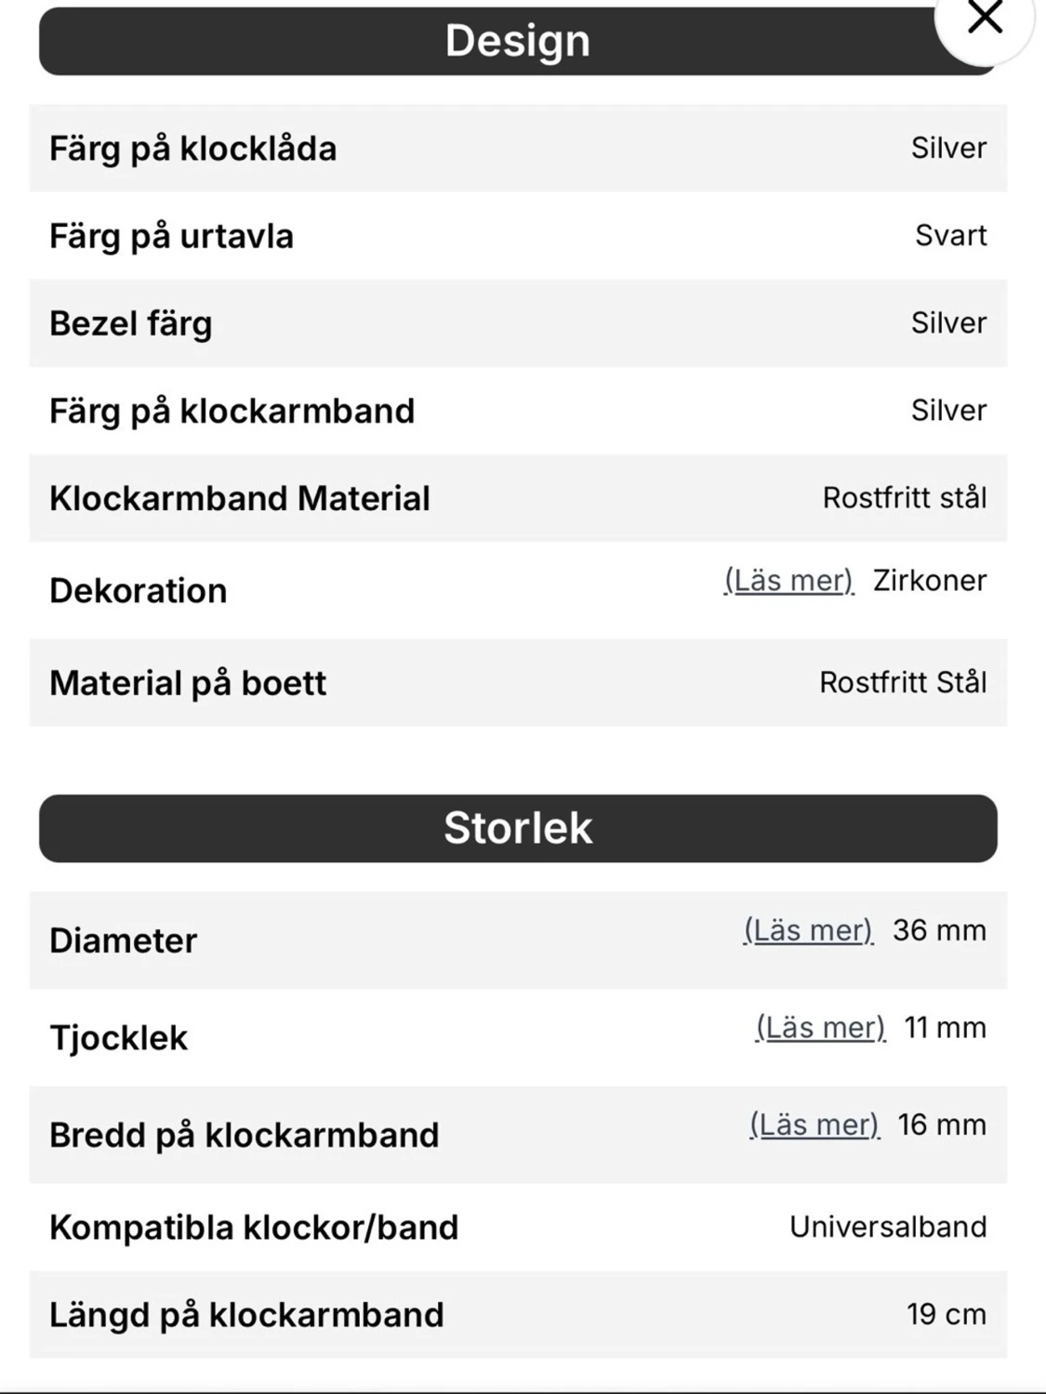The image size is (1046, 1394).
Task: Open Läs mer link for Dekoration
Action: pos(788,581)
